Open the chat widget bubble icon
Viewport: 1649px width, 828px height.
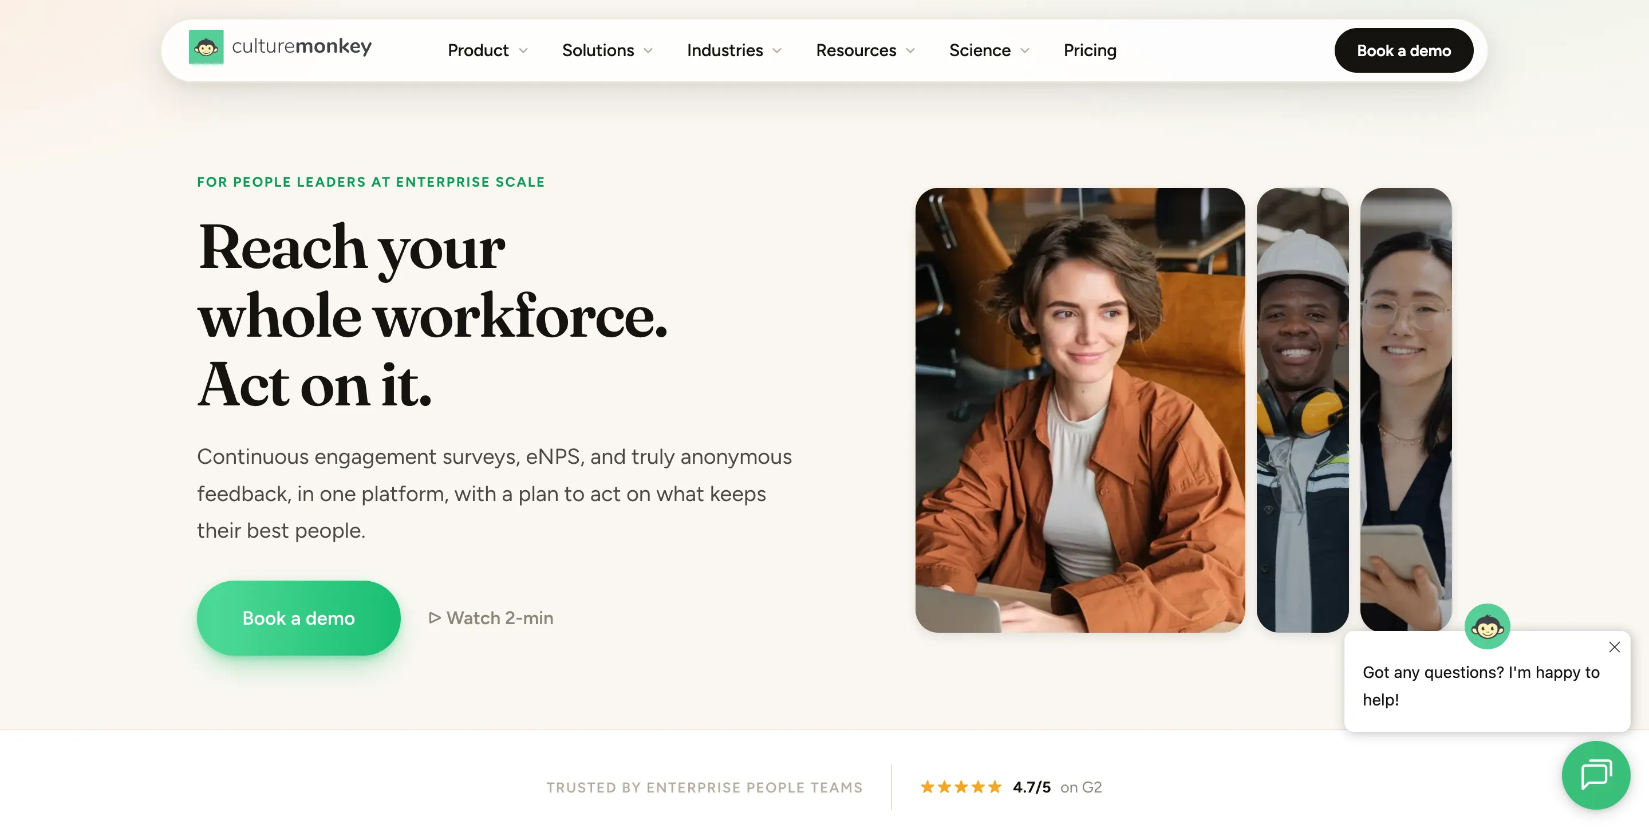pos(1596,775)
